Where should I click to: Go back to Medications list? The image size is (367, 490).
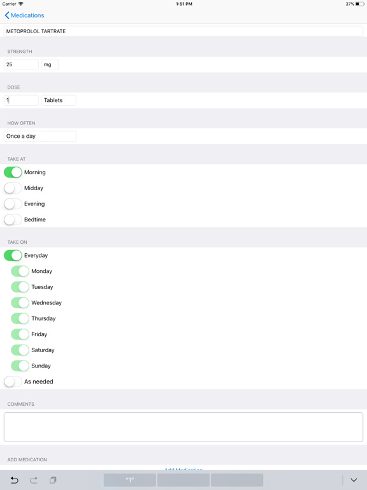point(27,15)
